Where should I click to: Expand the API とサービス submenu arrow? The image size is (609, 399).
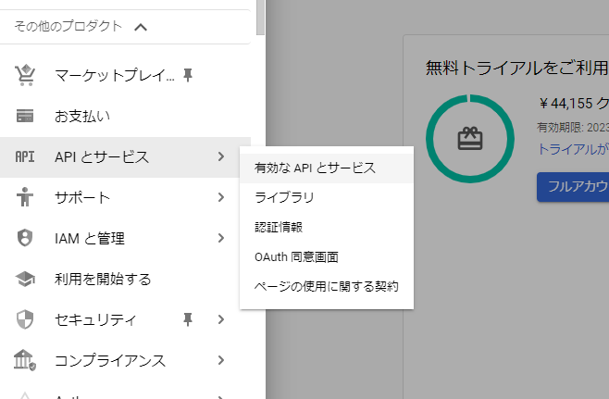(221, 156)
